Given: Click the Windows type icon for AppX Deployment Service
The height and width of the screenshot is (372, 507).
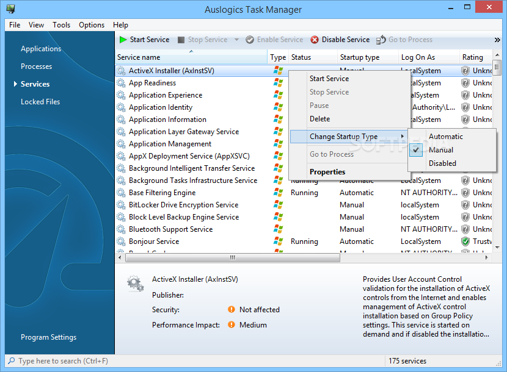Looking at the screenshot, I should (x=278, y=156).
